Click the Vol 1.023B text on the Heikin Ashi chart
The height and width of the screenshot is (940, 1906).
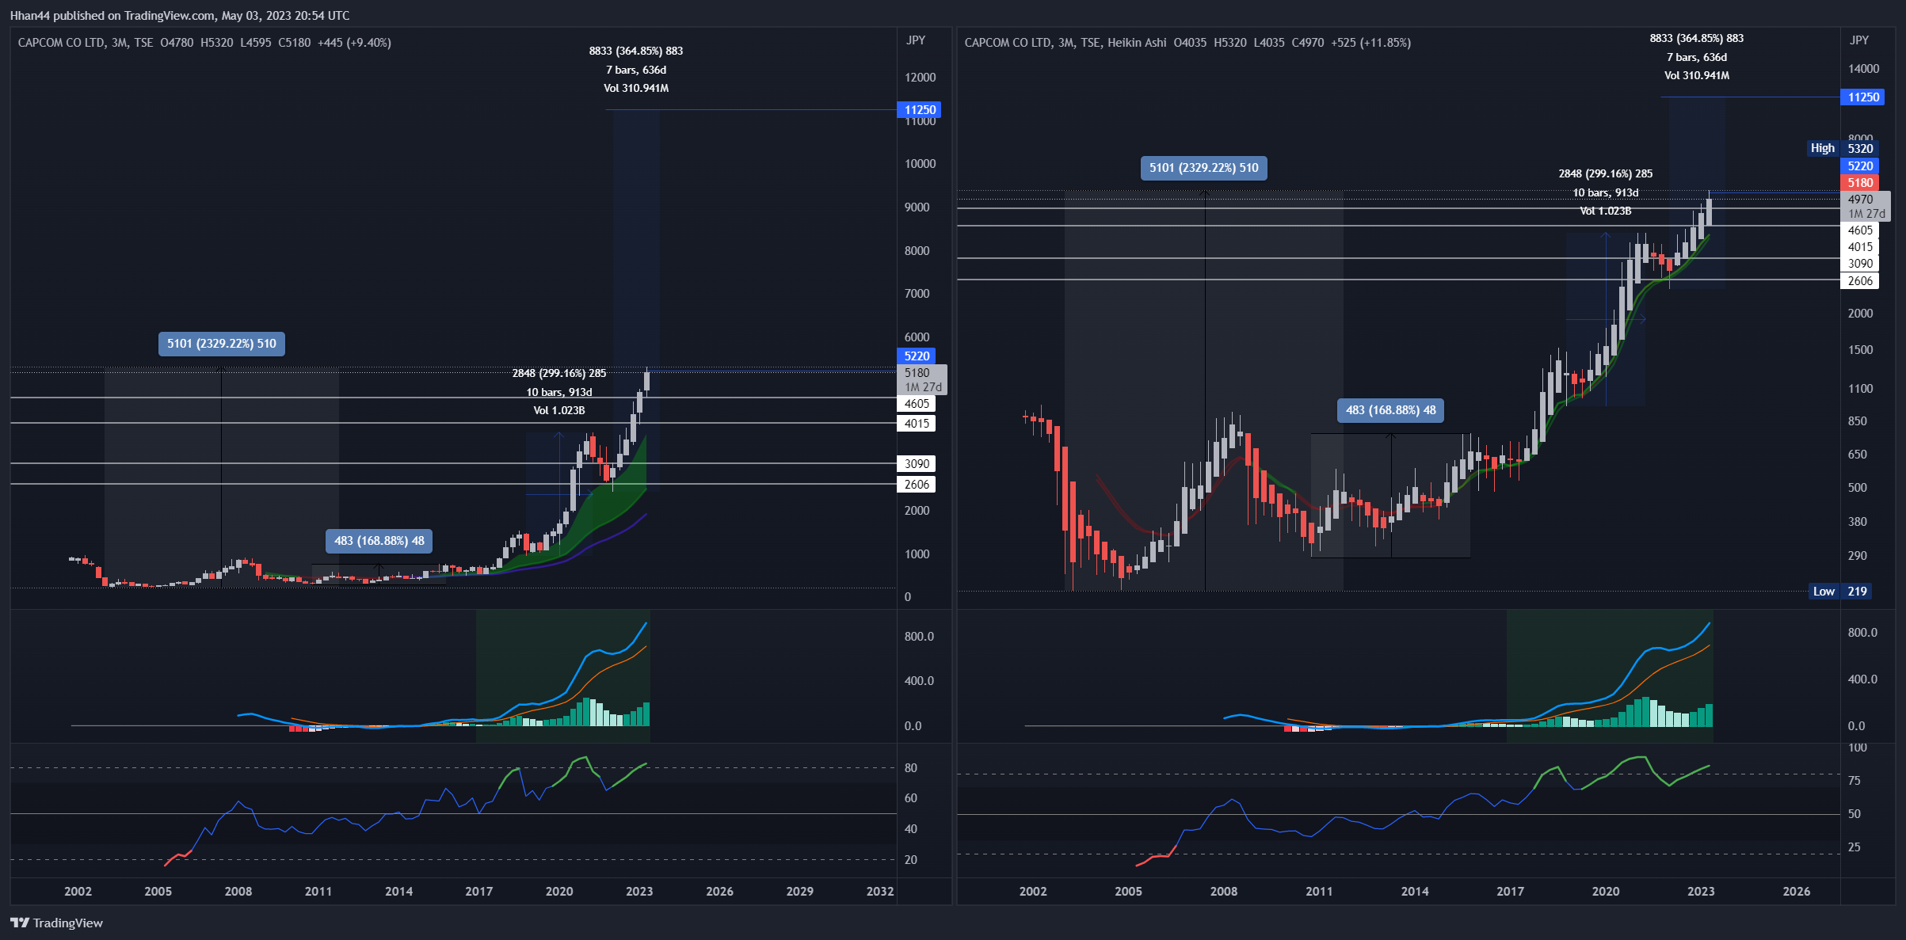click(1606, 211)
